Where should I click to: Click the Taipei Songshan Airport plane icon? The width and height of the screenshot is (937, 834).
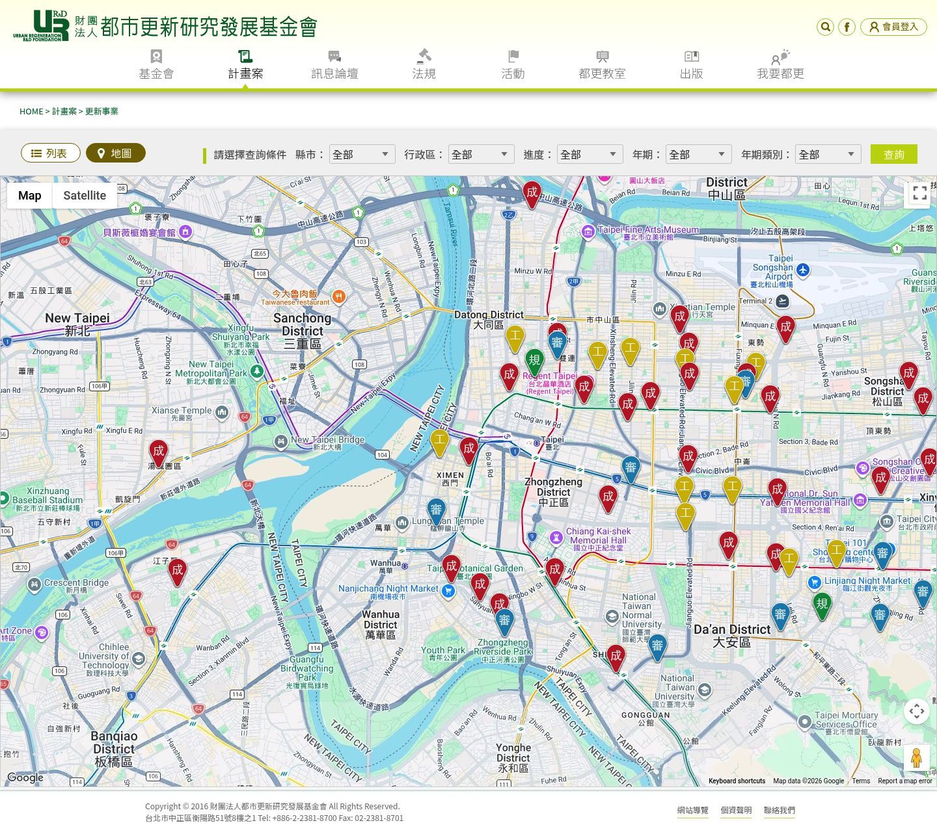pos(803,270)
